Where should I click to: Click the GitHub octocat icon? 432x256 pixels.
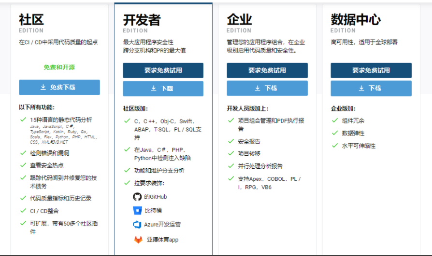(x=137, y=197)
